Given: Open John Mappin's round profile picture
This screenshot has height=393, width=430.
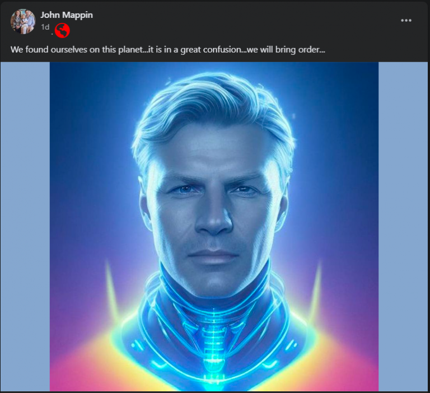Looking at the screenshot, I should [x=23, y=21].
